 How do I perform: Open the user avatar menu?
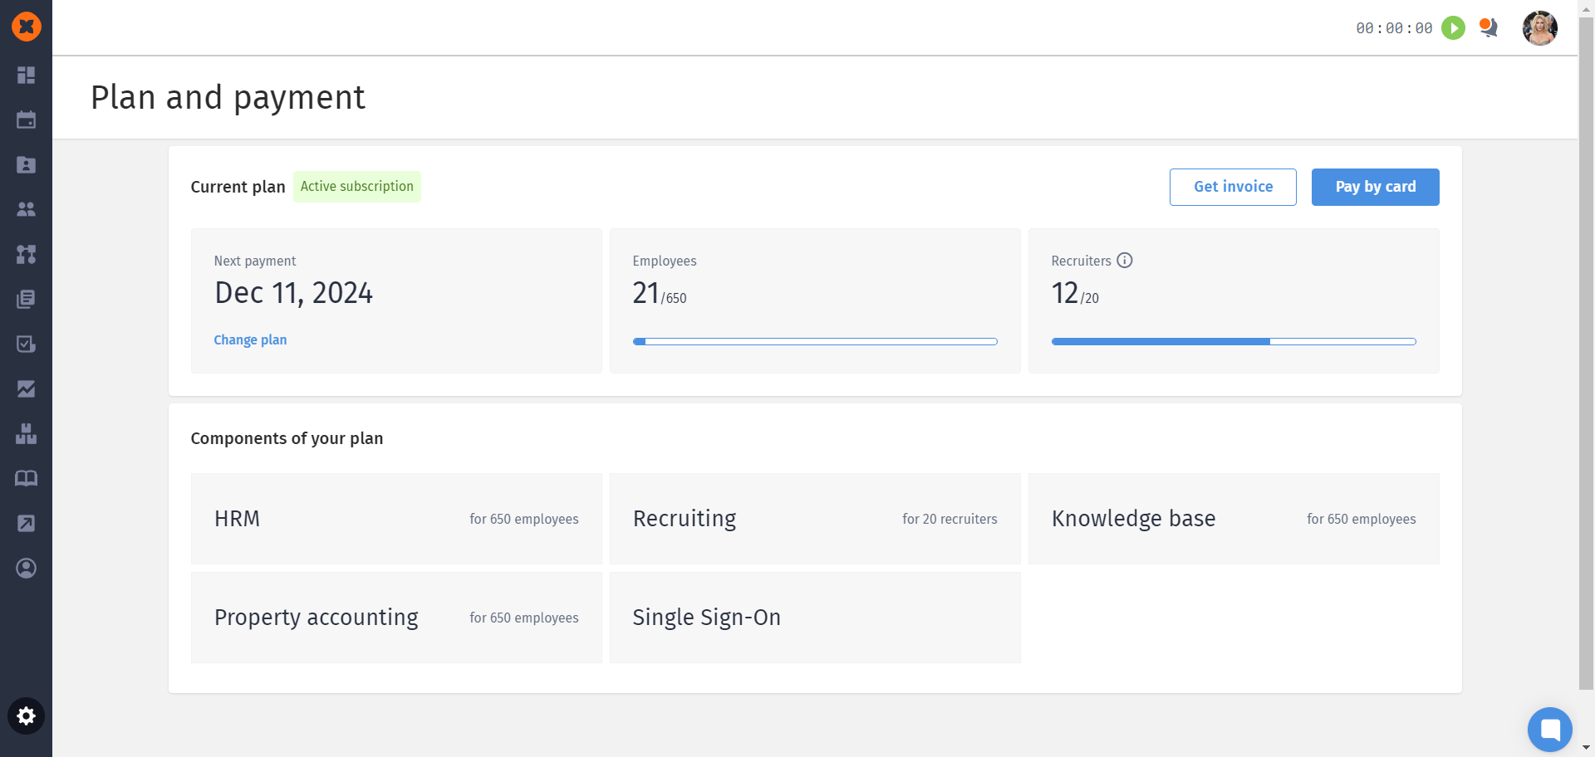pyautogui.click(x=1540, y=28)
